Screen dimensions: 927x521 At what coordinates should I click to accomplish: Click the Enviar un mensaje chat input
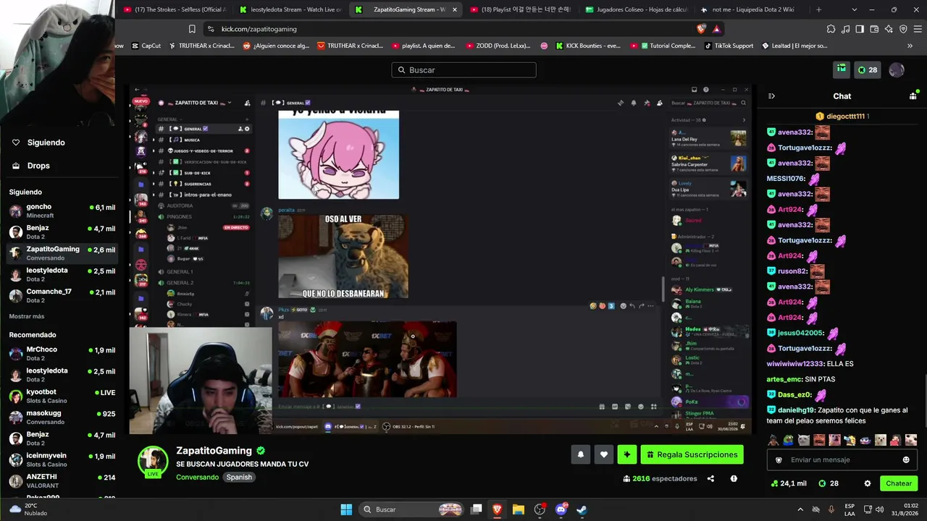click(842, 459)
